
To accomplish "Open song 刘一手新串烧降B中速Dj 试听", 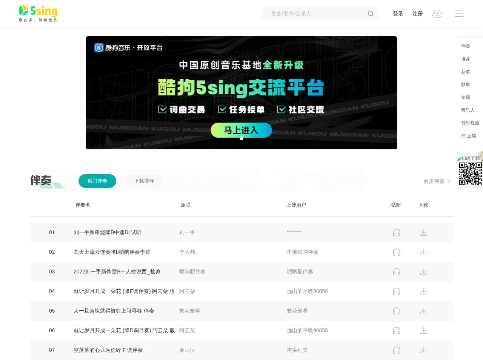I will click(x=108, y=232).
